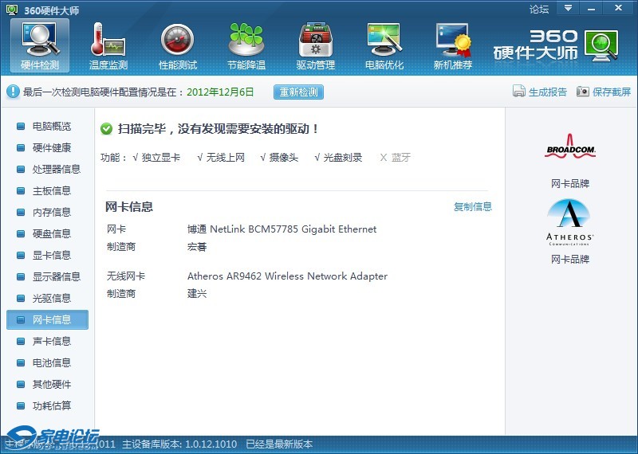Image resolution: width=638 pixels, height=454 pixels.
Task: Click 保存截屏 to save a screenshot
Action: (x=604, y=92)
